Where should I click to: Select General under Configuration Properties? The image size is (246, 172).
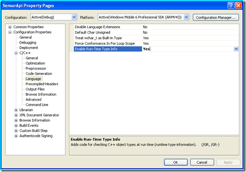25,38
